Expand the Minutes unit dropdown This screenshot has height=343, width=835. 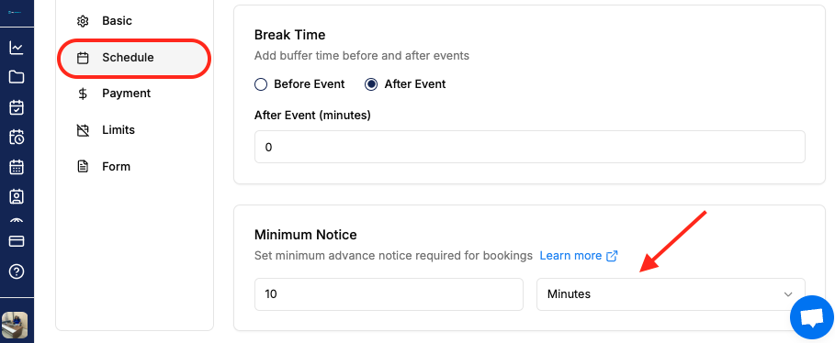(671, 294)
